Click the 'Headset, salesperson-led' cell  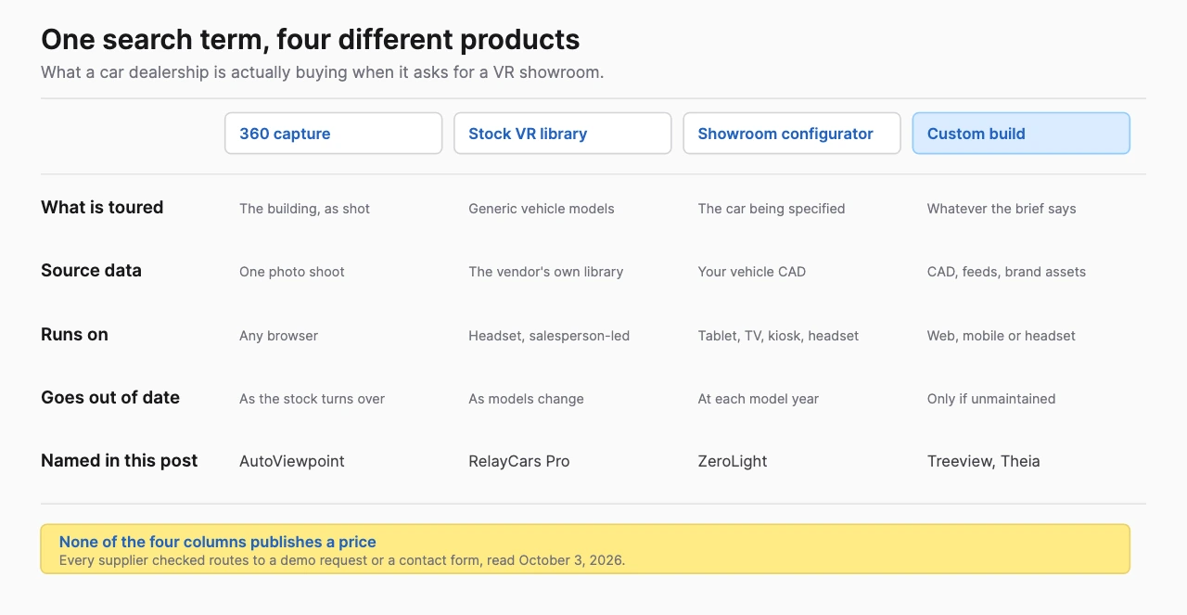tap(549, 336)
